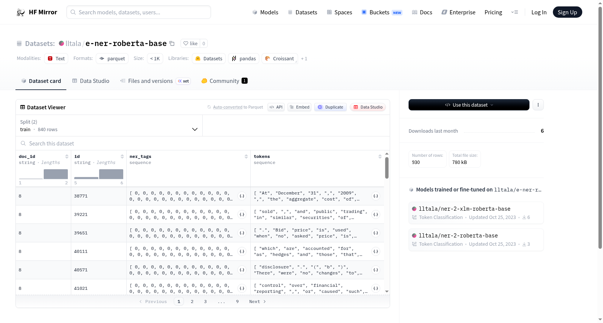Click Log In
Screen dimensions: 603x323
tap(539, 12)
